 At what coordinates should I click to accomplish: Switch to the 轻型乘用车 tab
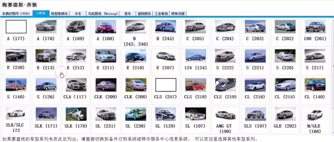60,14
